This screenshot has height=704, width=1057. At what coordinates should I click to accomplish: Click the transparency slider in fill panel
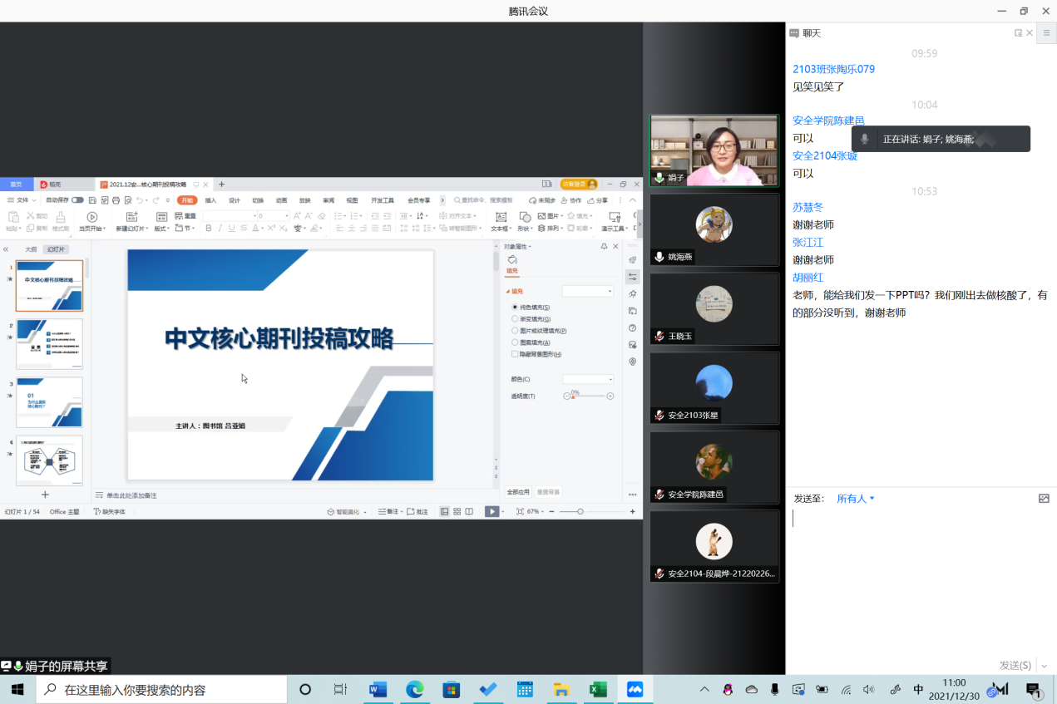click(x=588, y=396)
